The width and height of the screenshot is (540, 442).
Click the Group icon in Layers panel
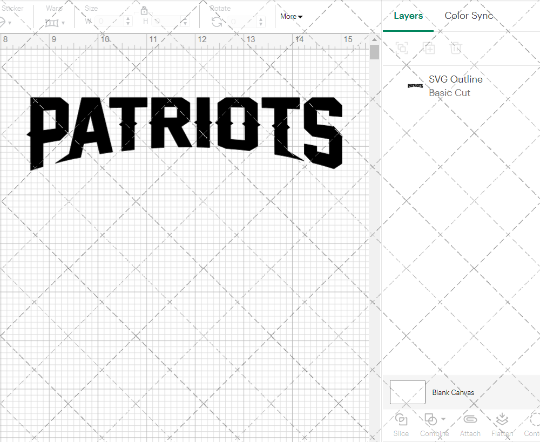tap(402, 48)
